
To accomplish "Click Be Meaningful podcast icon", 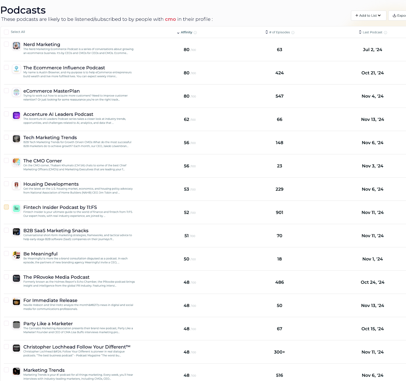I will pyautogui.click(x=16, y=255).
